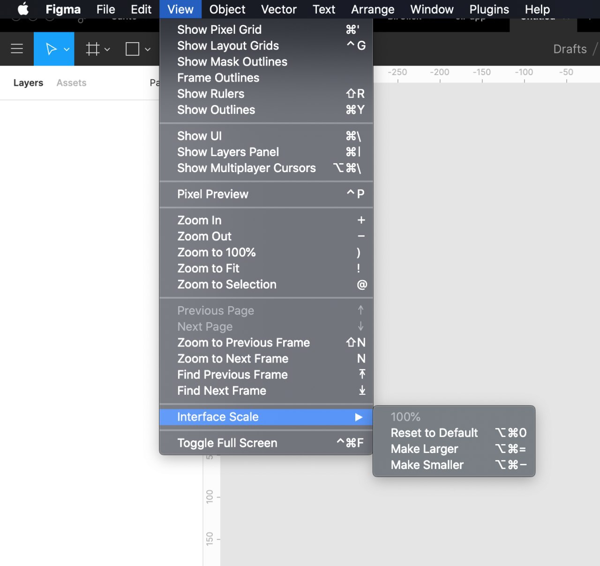Screen dimensions: 600x566
Task: Click the hamburger main menu icon
Action: coord(17,49)
